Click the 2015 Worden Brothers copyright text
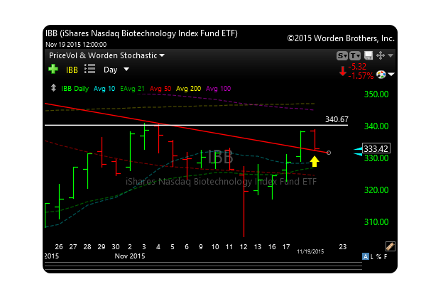This screenshot has width=426, height=284. pos(341,38)
